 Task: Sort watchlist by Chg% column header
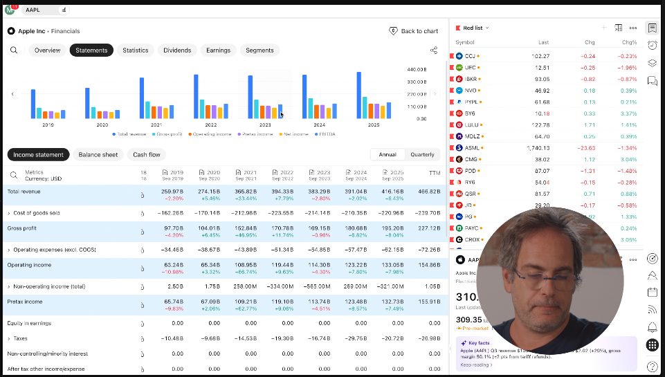coord(630,42)
